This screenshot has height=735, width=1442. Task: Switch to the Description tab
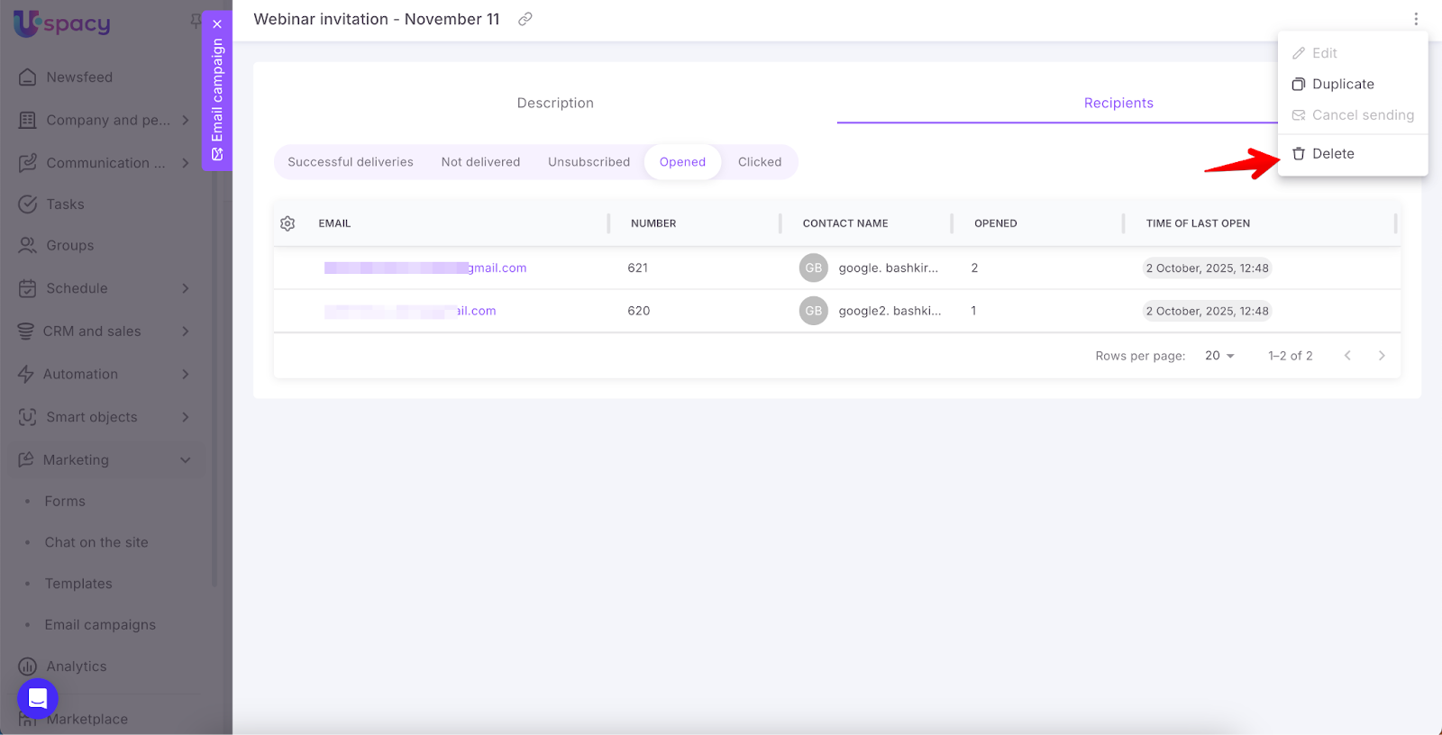pyautogui.click(x=555, y=104)
